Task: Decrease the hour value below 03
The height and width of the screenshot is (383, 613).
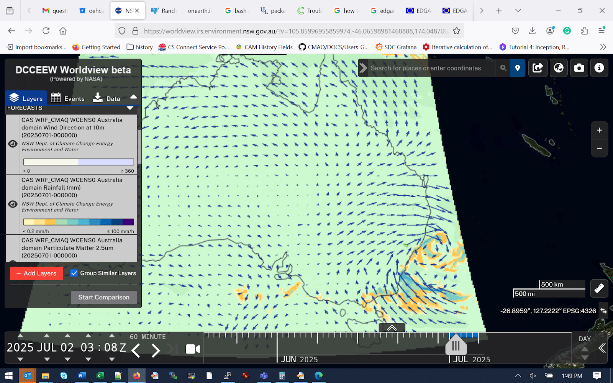Action: pos(88,360)
